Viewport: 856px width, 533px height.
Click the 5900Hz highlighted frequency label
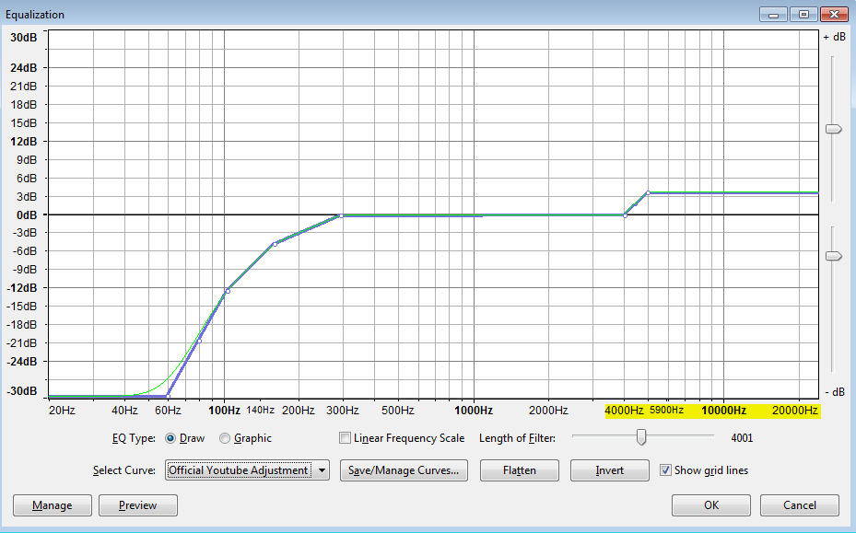tap(666, 410)
